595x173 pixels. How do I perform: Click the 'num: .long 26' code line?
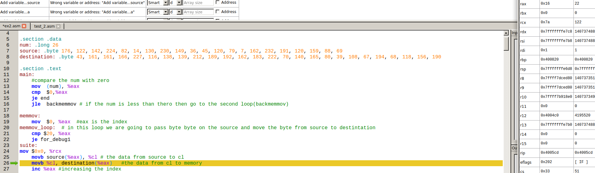click(39, 45)
